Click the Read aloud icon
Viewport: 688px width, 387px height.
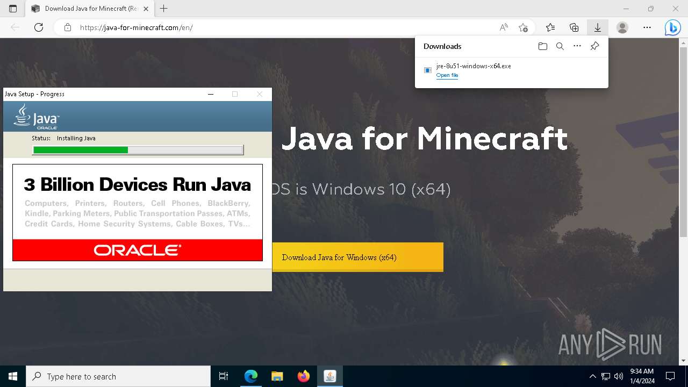[x=504, y=27]
